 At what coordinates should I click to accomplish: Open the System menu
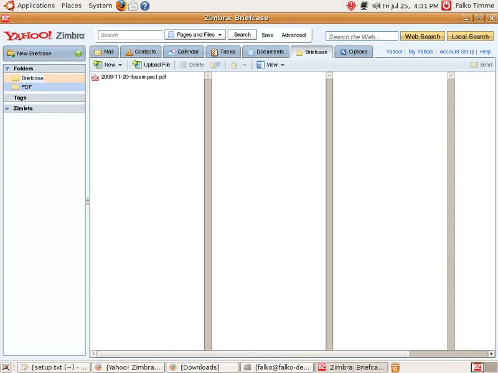[100, 6]
